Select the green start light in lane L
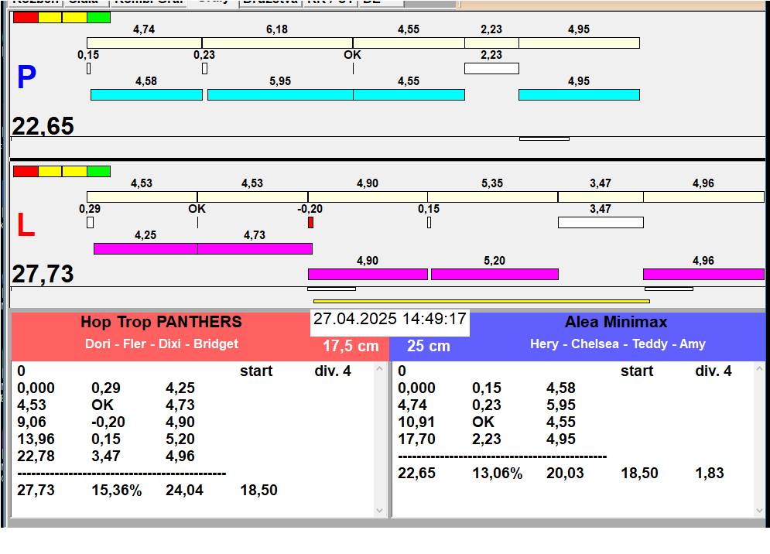 click(98, 171)
